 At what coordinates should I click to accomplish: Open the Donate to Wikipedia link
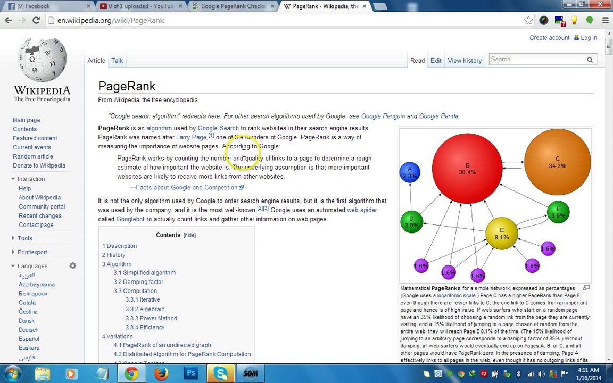pos(39,165)
